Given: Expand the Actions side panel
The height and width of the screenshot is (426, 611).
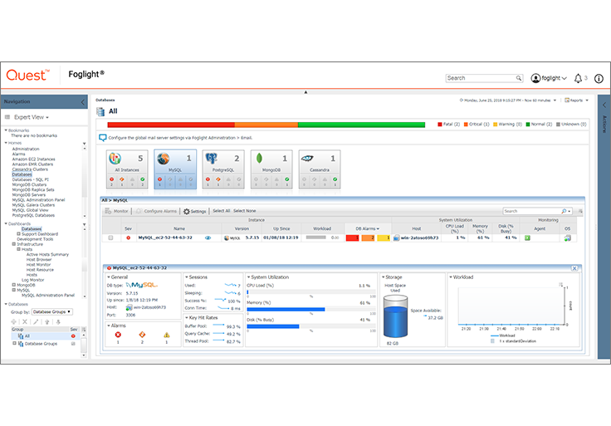Looking at the screenshot, I should click(x=604, y=105).
